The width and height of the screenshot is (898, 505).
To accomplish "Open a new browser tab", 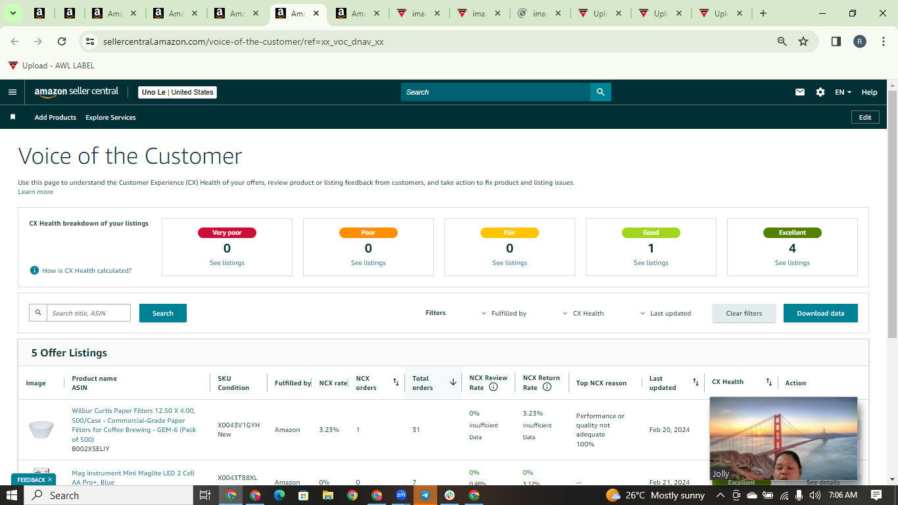I will pyautogui.click(x=763, y=13).
